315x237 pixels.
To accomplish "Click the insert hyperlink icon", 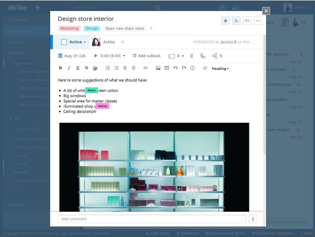I will click(145, 68).
